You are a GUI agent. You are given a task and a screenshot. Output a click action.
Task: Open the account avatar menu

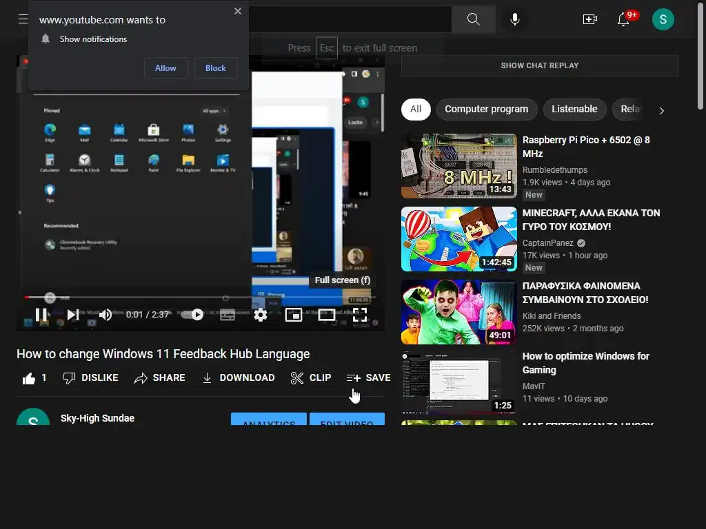coord(663,19)
